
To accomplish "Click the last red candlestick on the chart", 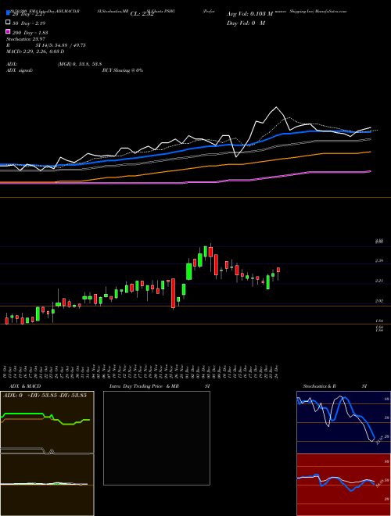I will [x=278, y=270].
